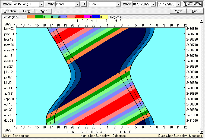
Task: Click Julian date 2460840 label
Action: [192, 72]
